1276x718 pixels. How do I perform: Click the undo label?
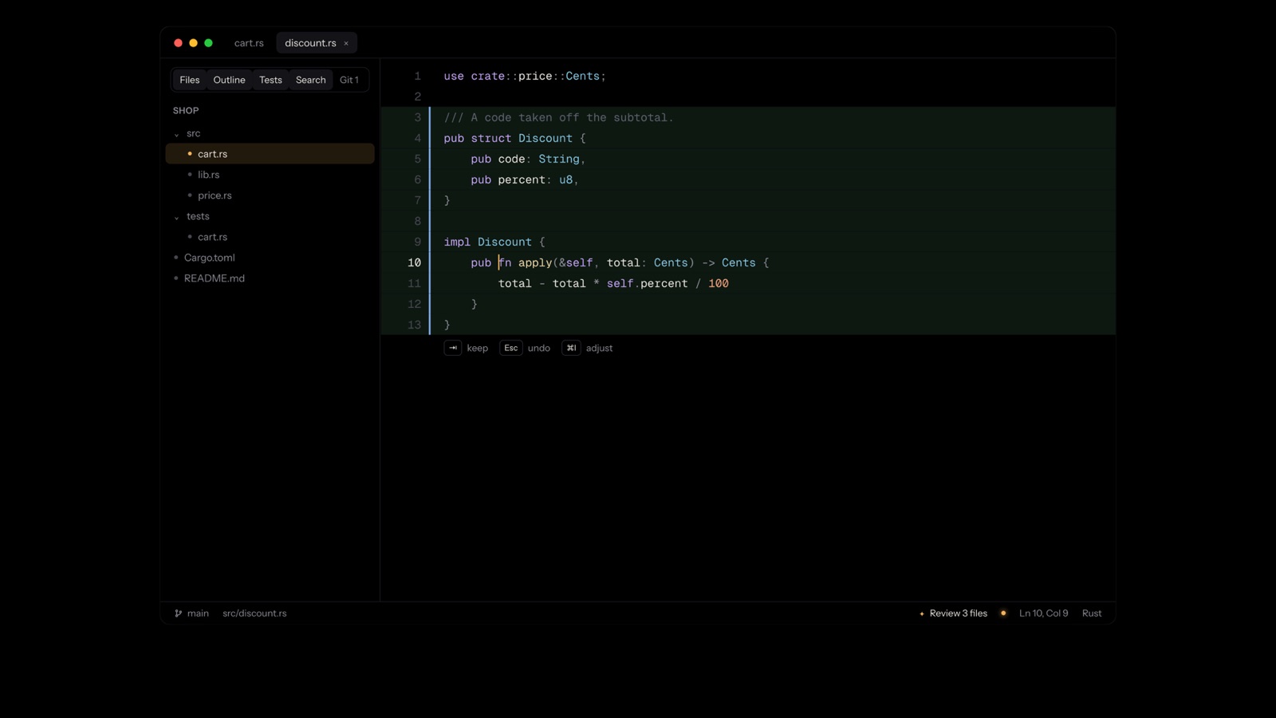click(x=539, y=348)
